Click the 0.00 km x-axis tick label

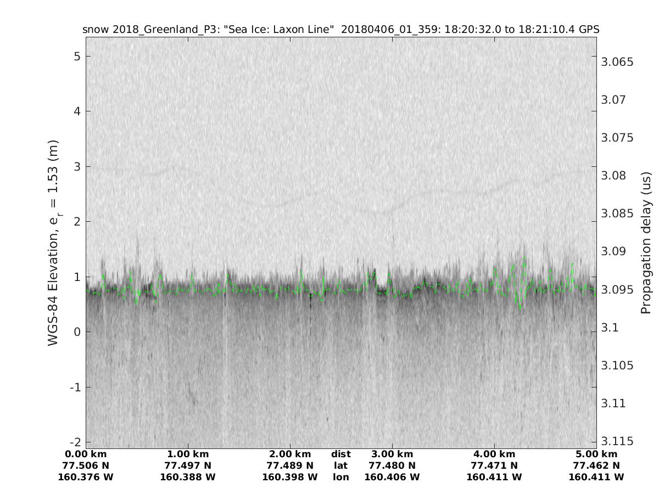pyautogui.click(x=86, y=454)
